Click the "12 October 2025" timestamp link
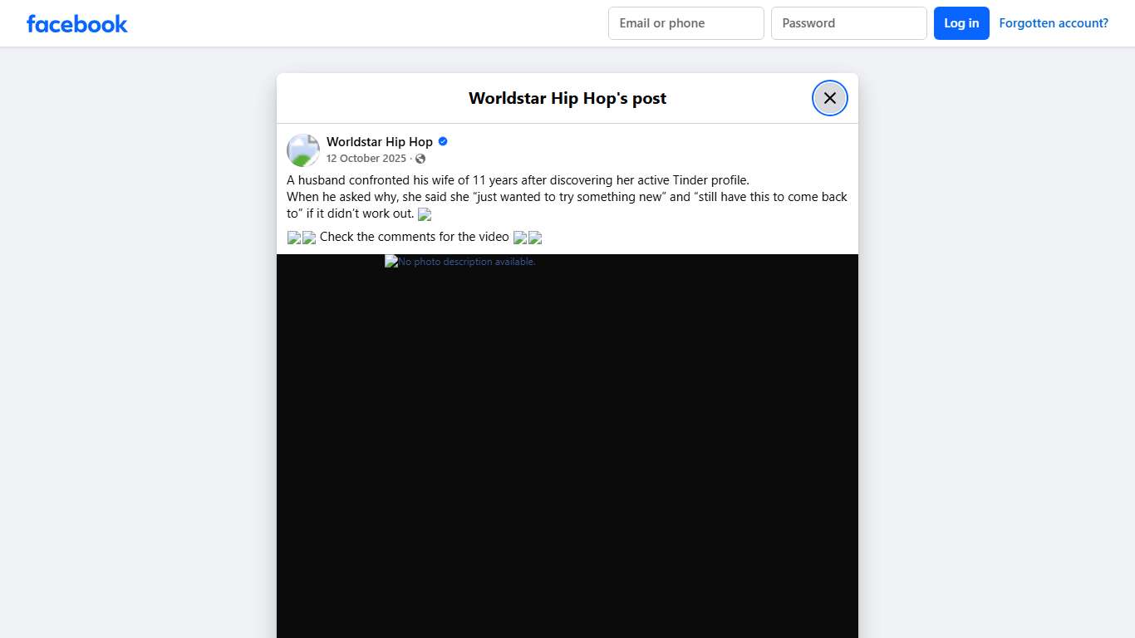1135x638 pixels. tap(366, 158)
